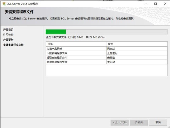The height and width of the screenshot is (128, 170).
Task: Go back with the 上一步(B) button
Action: pos(120,122)
